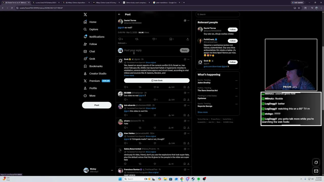Image resolution: width=324 pixels, height=182 pixels.
Task: Open more options on Gales_Resurrected's reply
Action: [x=188, y=149]
